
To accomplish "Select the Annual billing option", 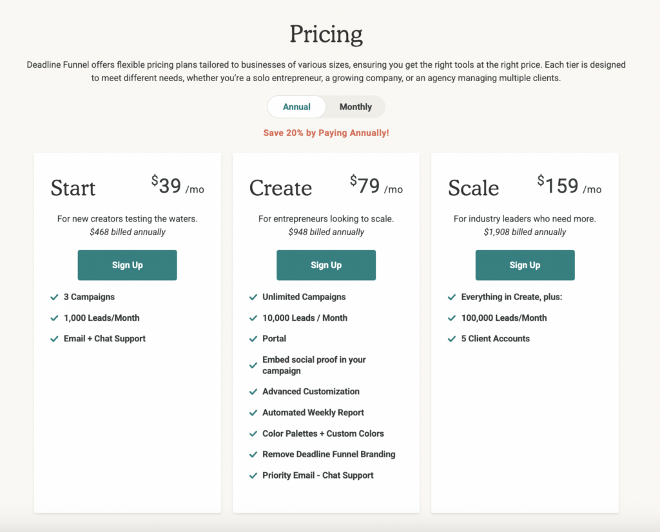I will pyautogui.click(x=296, y=107).
